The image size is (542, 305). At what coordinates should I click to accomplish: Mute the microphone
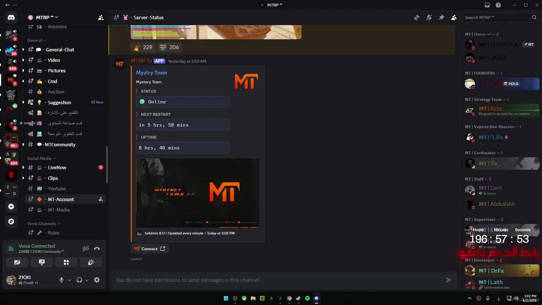click(x=61, y=280)
